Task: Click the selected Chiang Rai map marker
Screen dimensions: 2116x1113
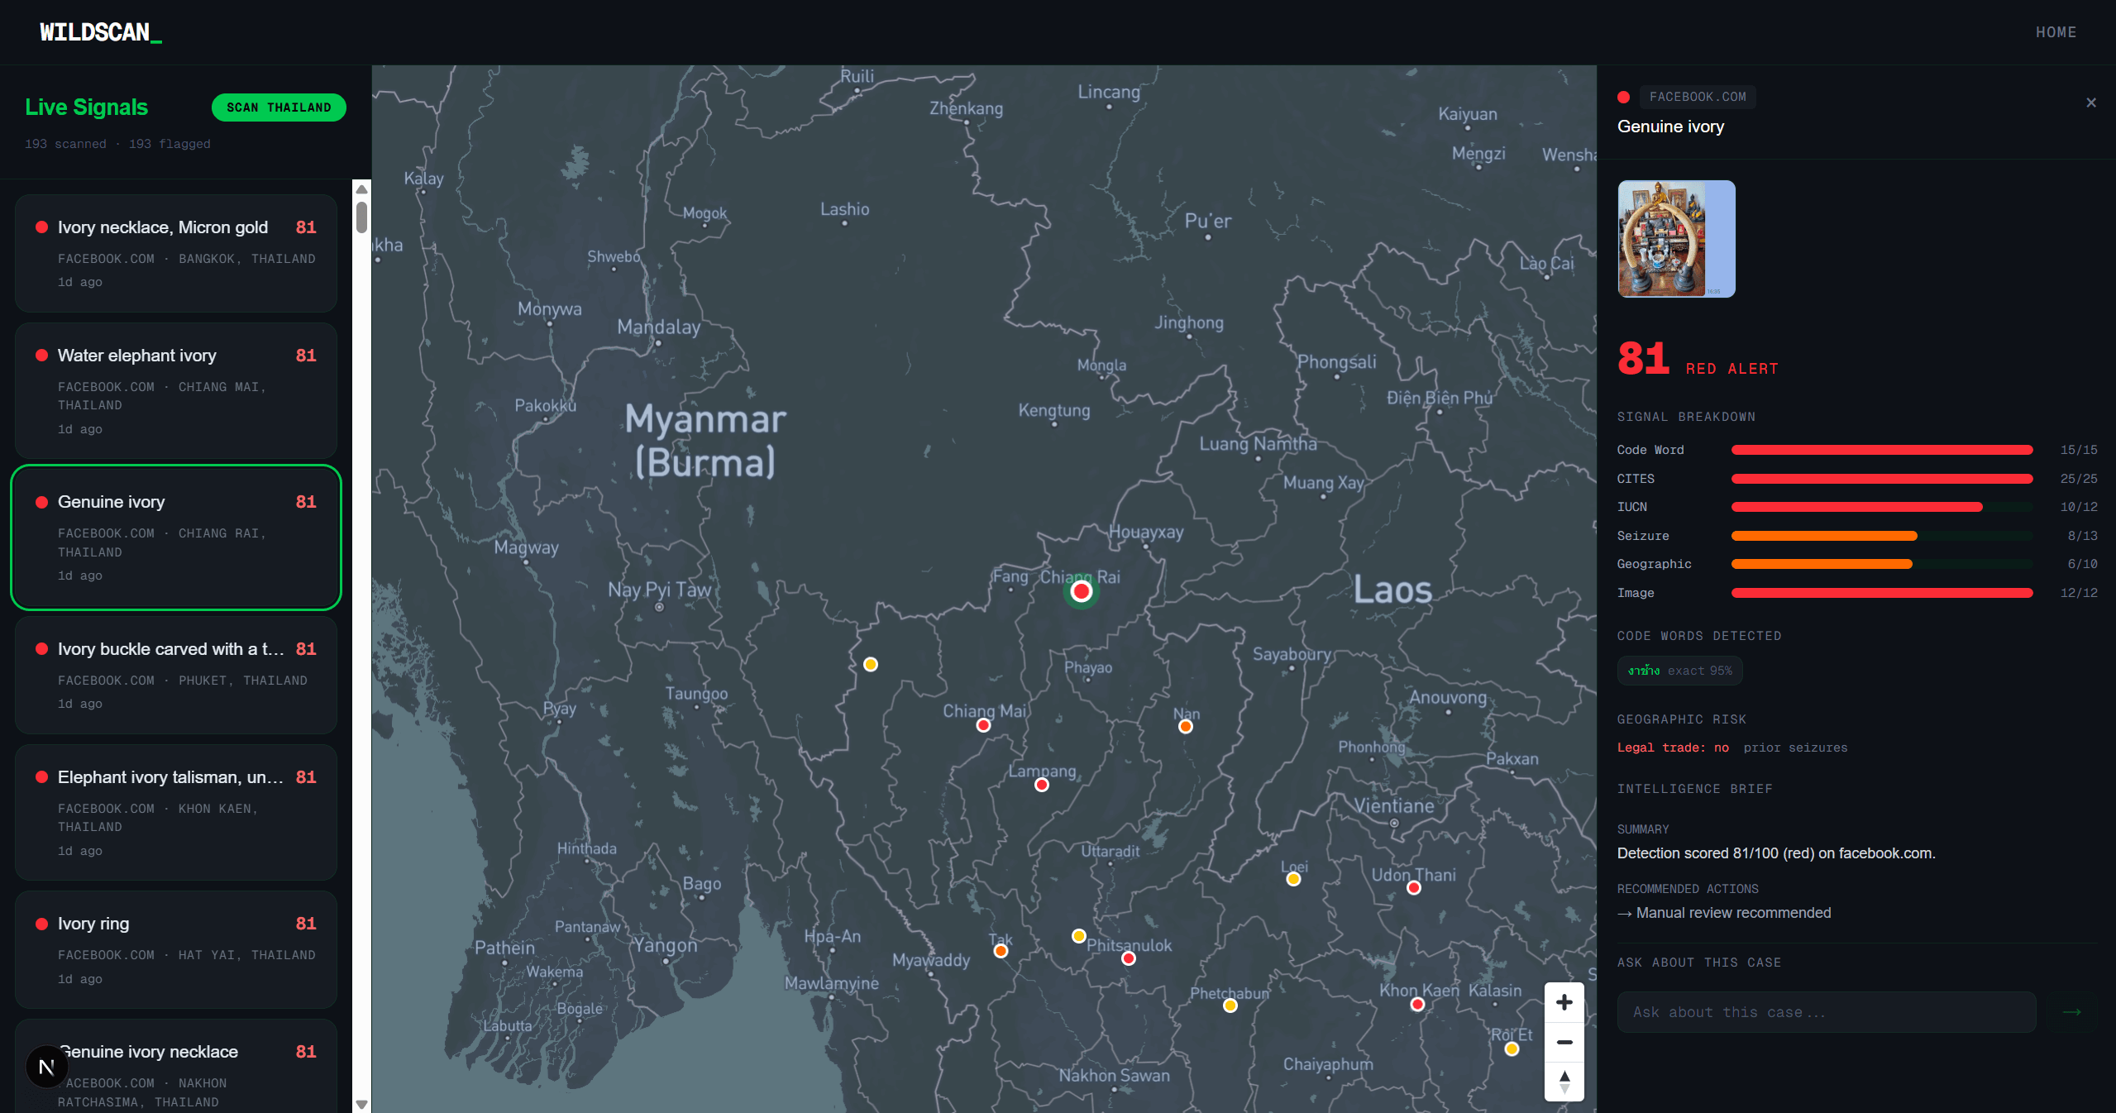Action: (1081, 591)
